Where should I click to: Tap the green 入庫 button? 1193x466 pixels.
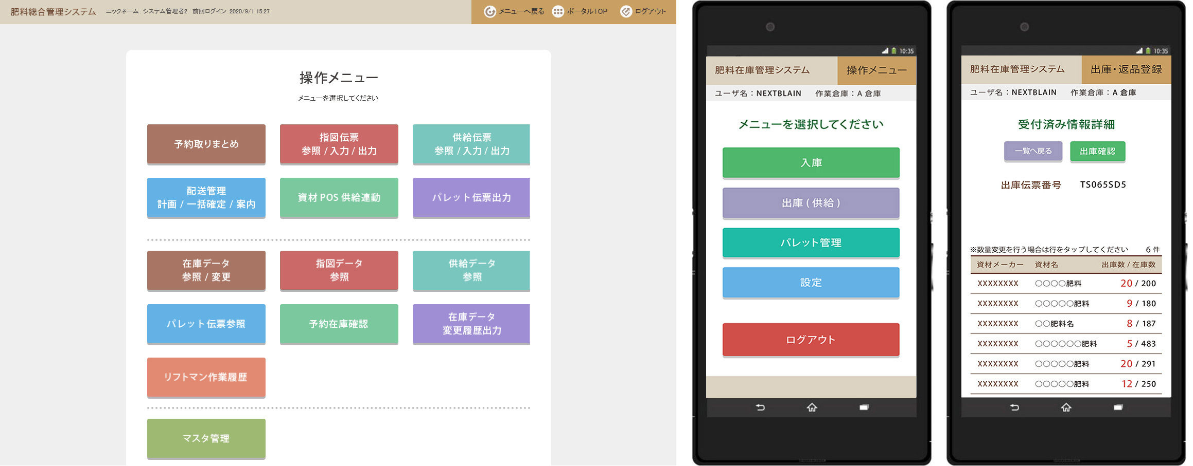[x=811, y=162]
